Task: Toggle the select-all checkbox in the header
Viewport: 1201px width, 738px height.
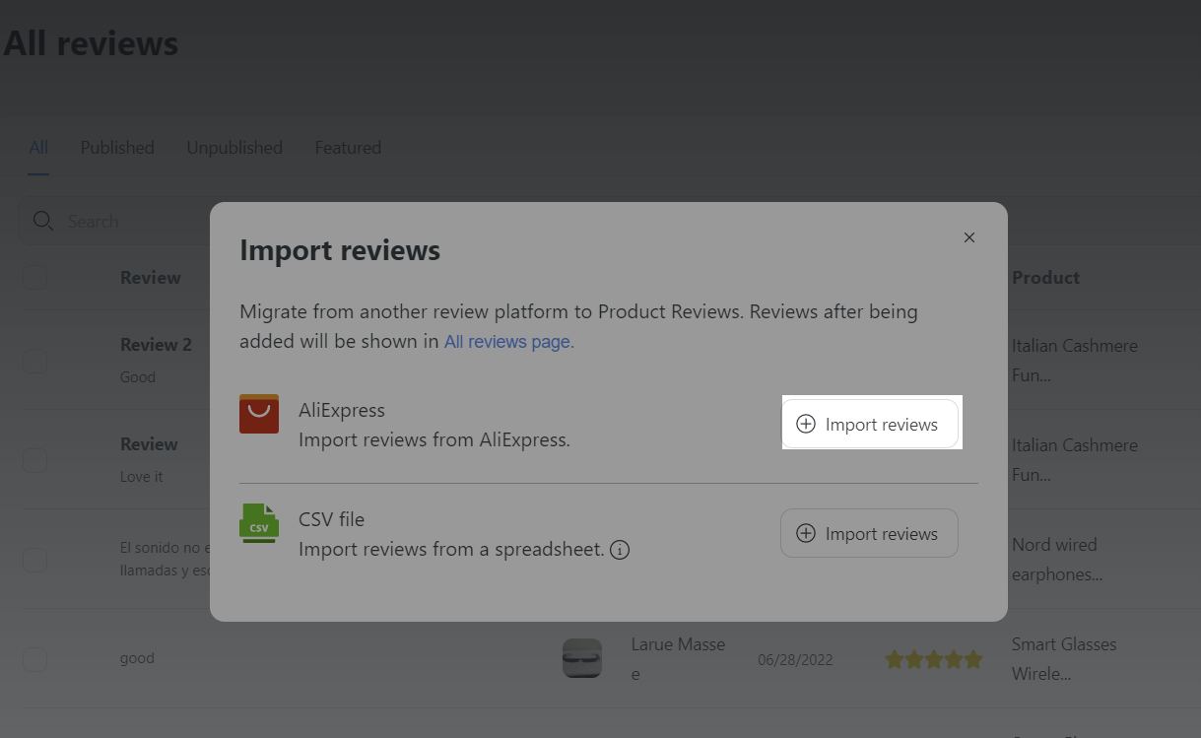Action: point(35,278)
